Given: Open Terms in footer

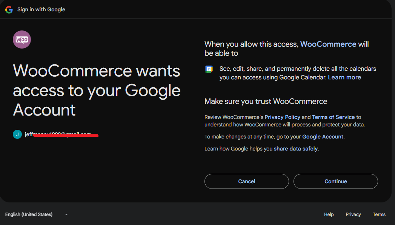Looking at the screenshot, I should coord(379,214).
